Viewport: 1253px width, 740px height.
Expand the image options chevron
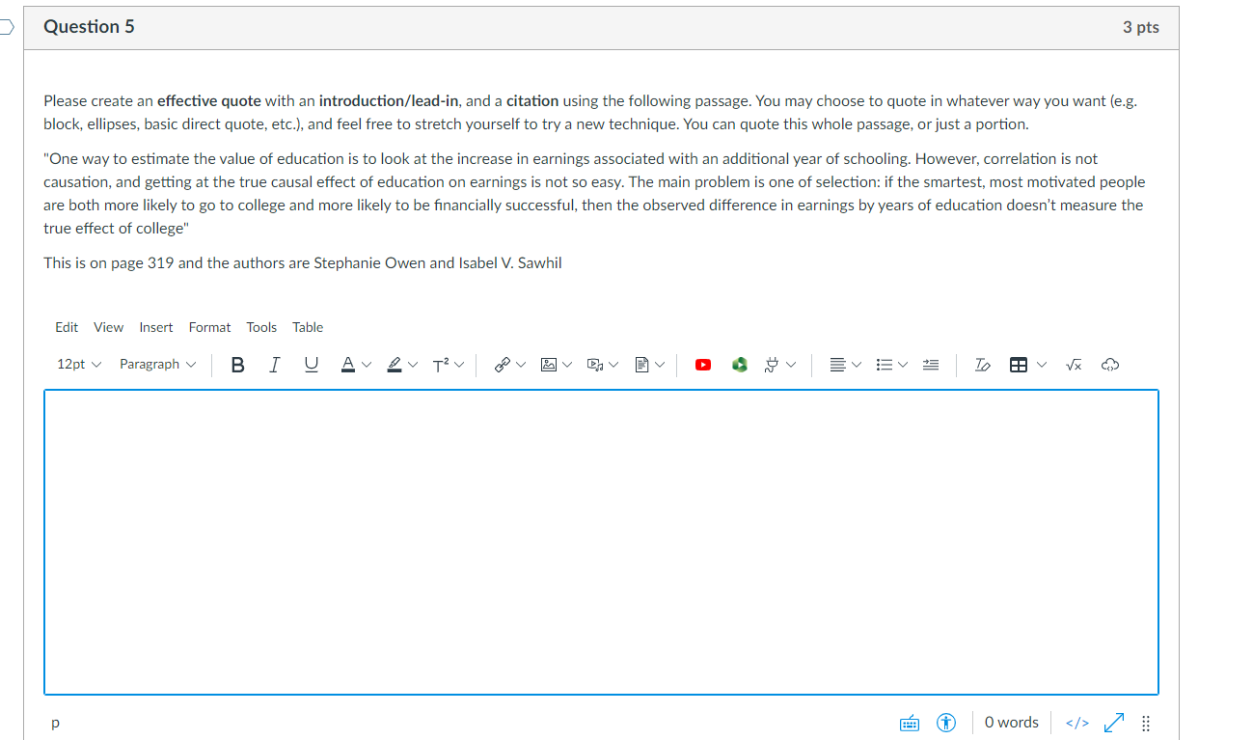click(567, 365)
